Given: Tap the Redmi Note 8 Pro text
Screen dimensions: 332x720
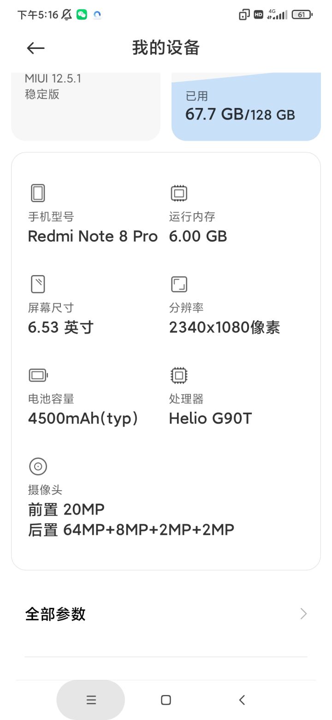Looking at the screenshot, I should (93, 236).
